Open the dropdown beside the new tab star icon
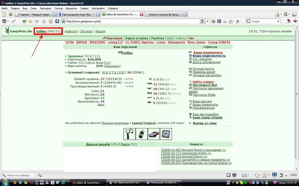Viewport: 299px width, 186px height. (x=281, y=14)
